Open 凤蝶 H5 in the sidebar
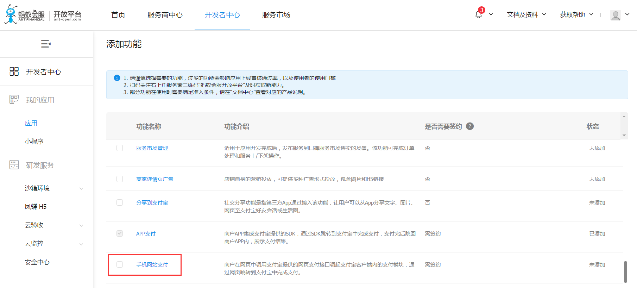Viewport: 637px width, 288px height. click(x=36, y=206)
